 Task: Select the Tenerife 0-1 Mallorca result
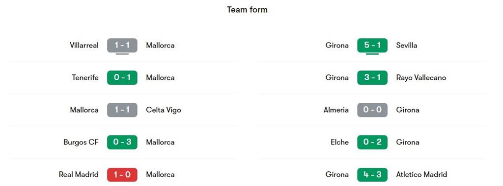(x=122, y=78)
